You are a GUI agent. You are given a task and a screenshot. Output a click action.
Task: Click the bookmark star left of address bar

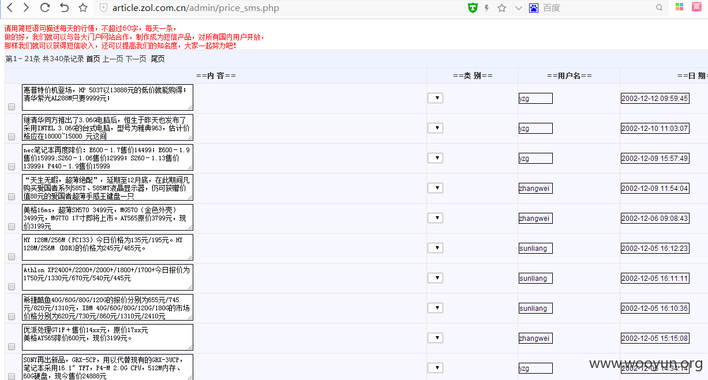(83, 7)
